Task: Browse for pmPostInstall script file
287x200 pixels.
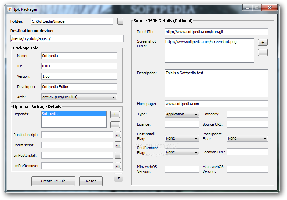Action: click(118, 155)
